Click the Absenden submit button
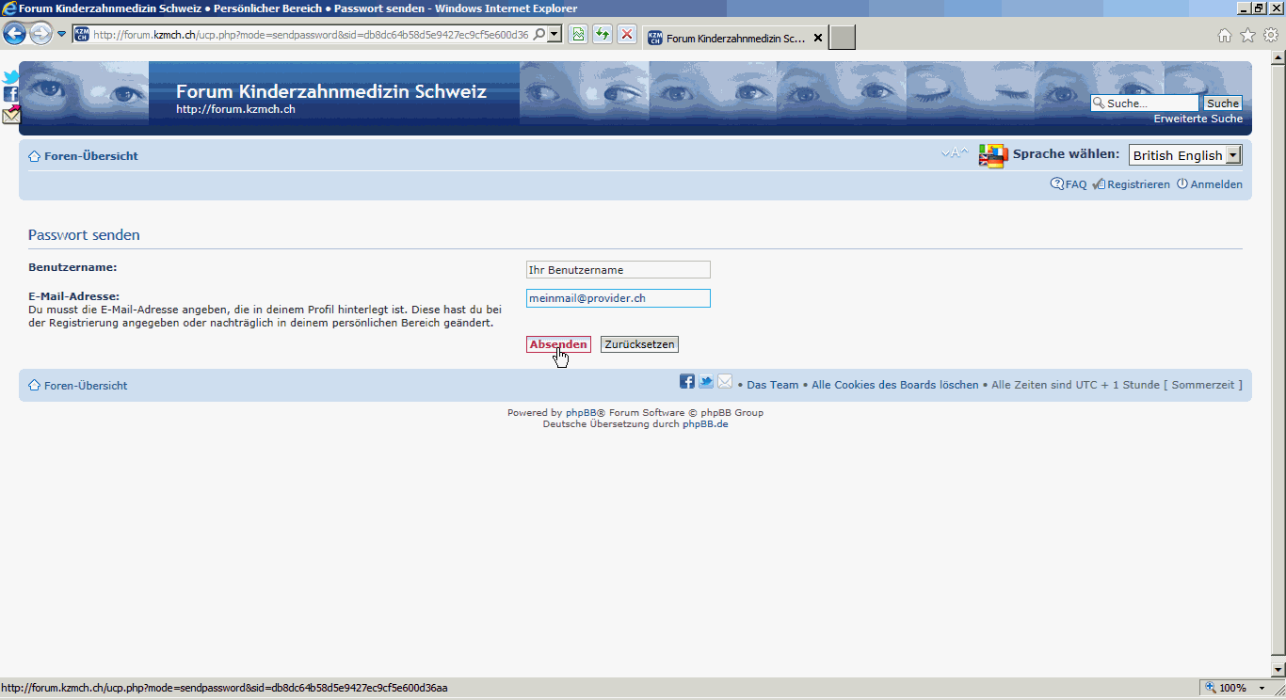 (558, 344)
